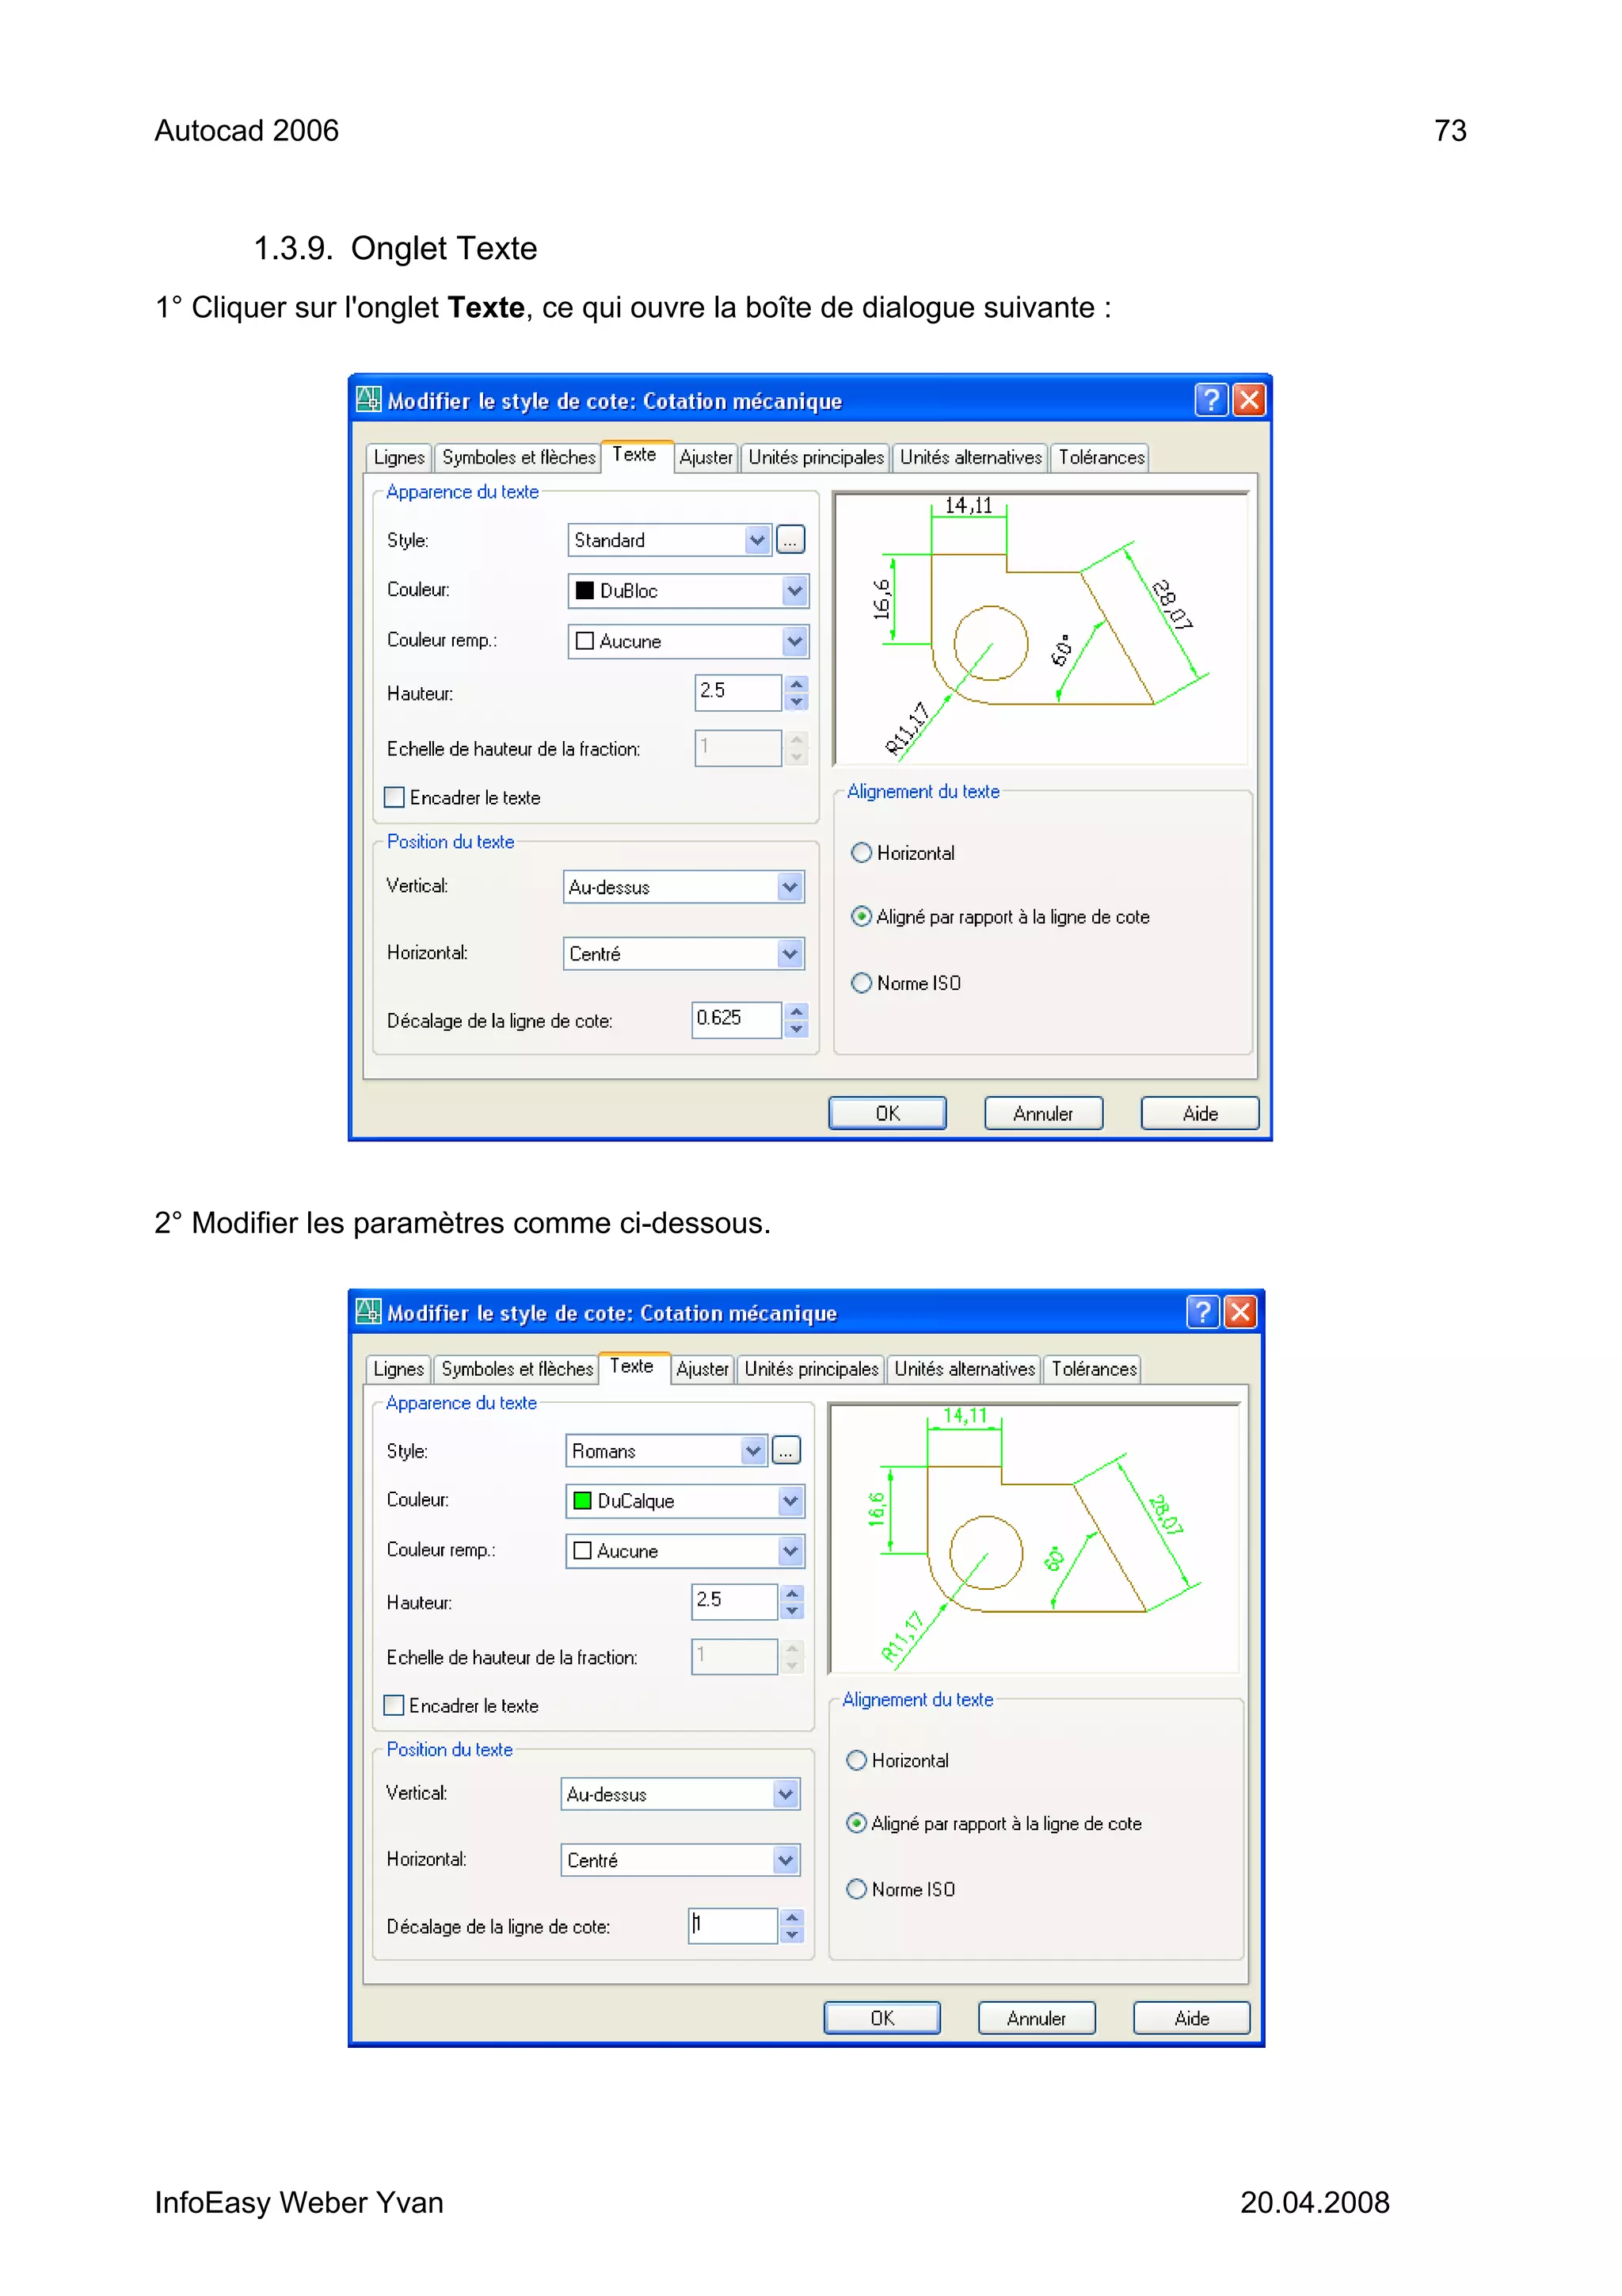Select Aligné par rapport radio in upper dialog

pyautogui.click(x=862, y=916)
